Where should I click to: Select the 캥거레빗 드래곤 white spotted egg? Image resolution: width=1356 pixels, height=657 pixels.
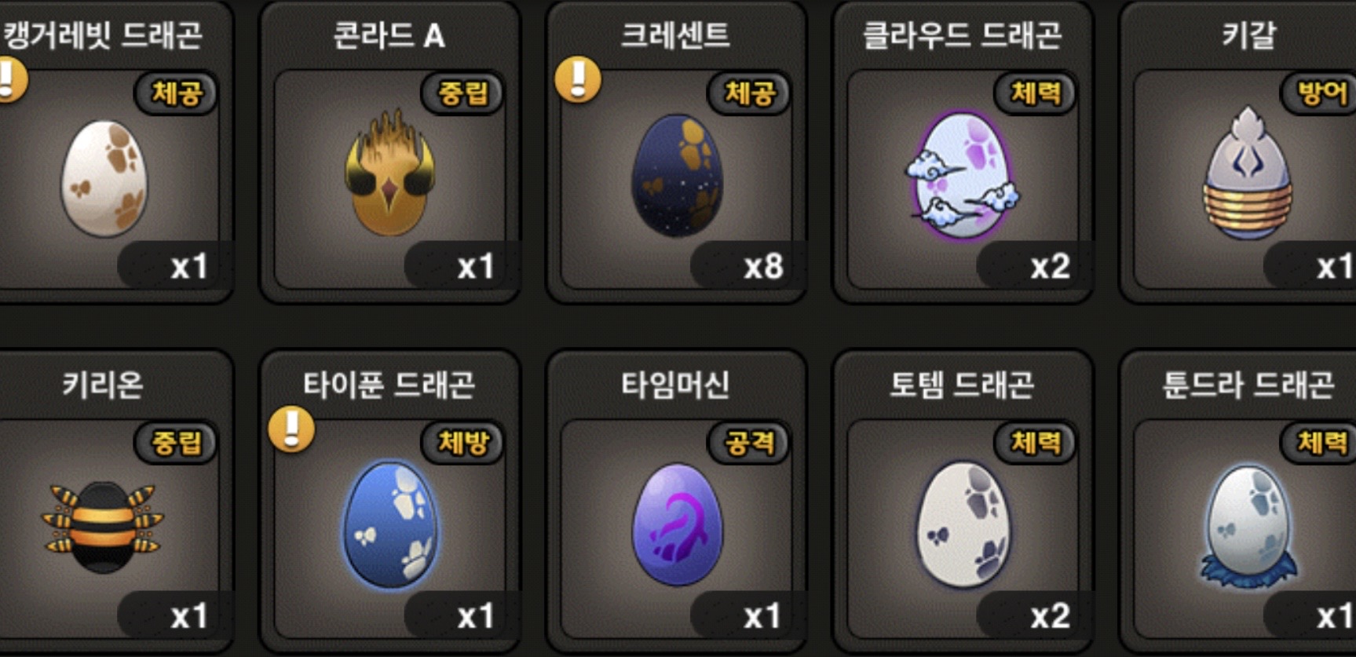point(104,179)
